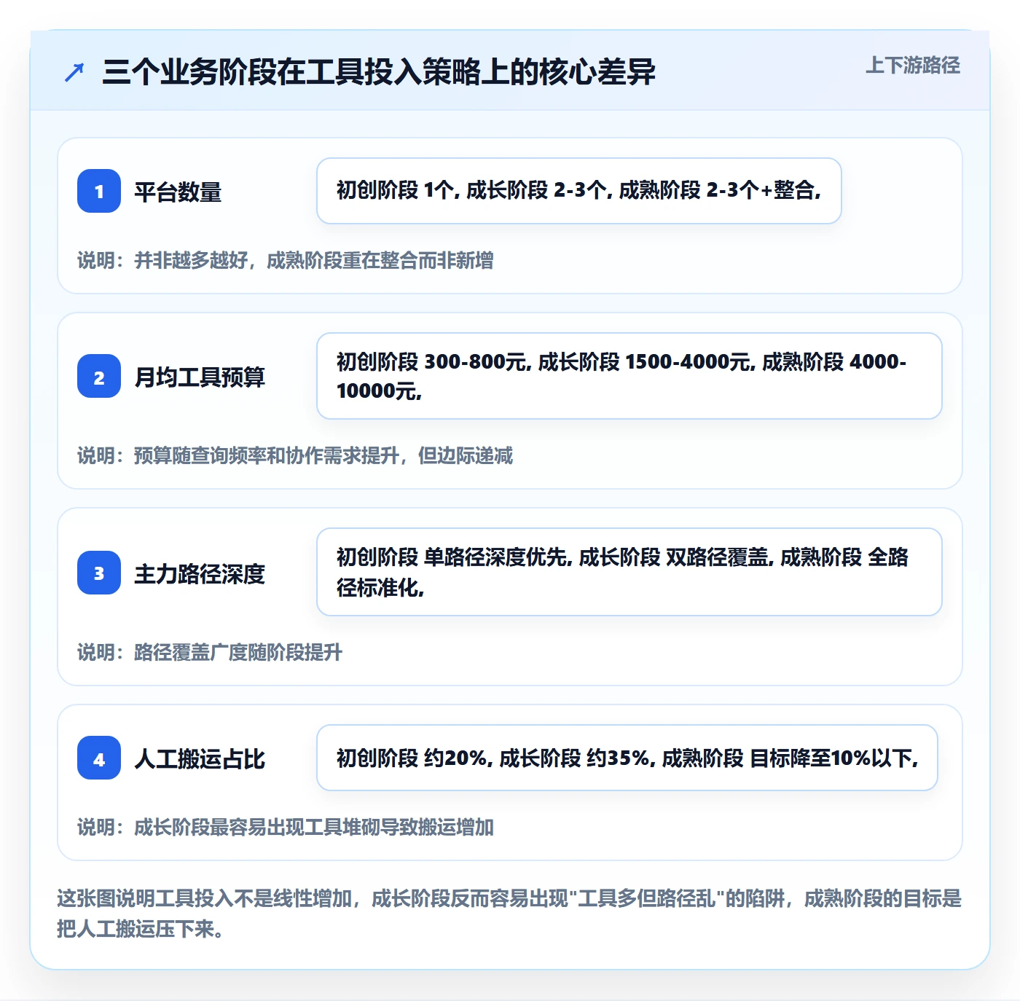Screen dimensions: 1020x1001
Task: Click the number 1 badge next to 平台数量
Action: point(99,191)
